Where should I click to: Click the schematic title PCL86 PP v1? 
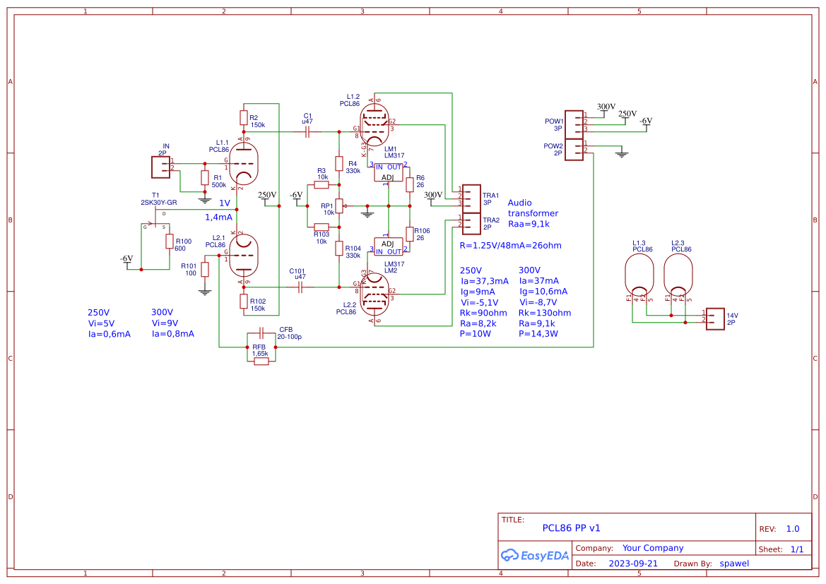pos(570,528)
